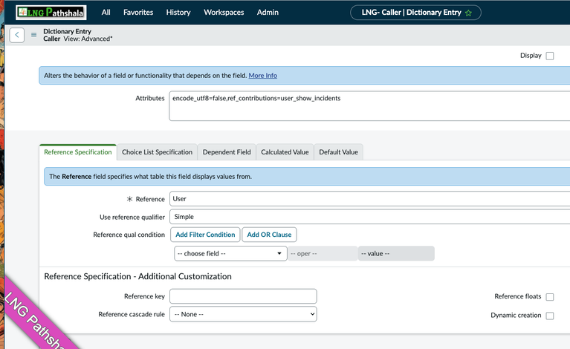Switch to Choice List Specification tab
The width and height of the screenshot is (570, 349).
point(157,152)
